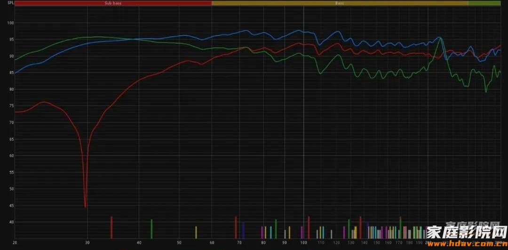
Task: Click the green curve's sharp peak near 200 Hz
Action: pyautogui.click(x=441, y=38)
